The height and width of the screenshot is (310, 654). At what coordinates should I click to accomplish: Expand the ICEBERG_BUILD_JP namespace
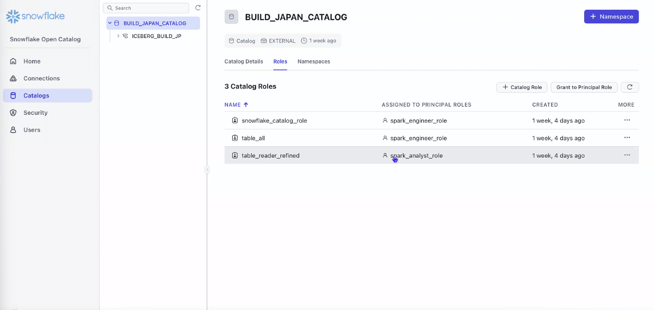[x=118, y=36]
